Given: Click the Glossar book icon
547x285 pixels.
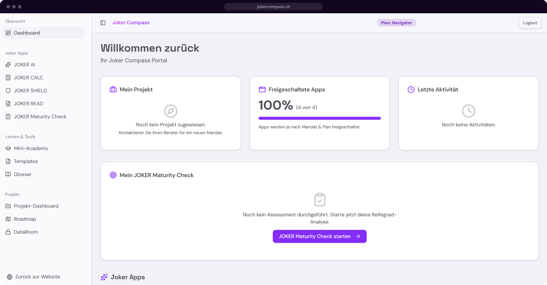Looking at the screenshot, I should click(x=8, y=174).
